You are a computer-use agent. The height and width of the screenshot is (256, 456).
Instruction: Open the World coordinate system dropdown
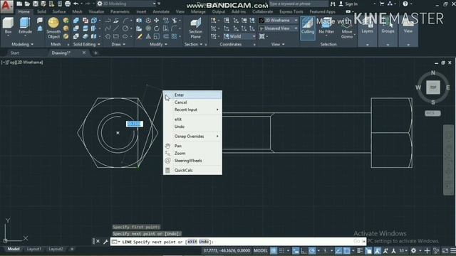click(239, 36)
